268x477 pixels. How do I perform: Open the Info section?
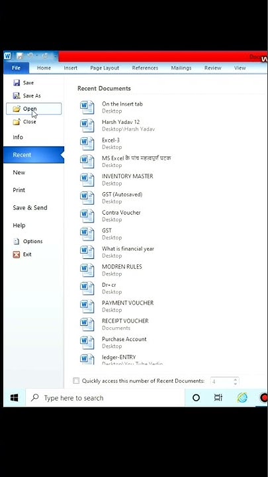pos(34,137)
